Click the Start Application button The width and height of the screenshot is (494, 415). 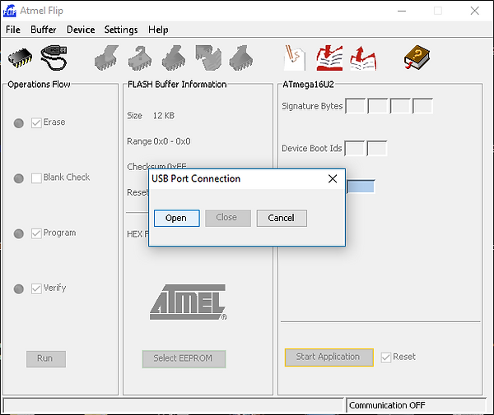[329, 357]
